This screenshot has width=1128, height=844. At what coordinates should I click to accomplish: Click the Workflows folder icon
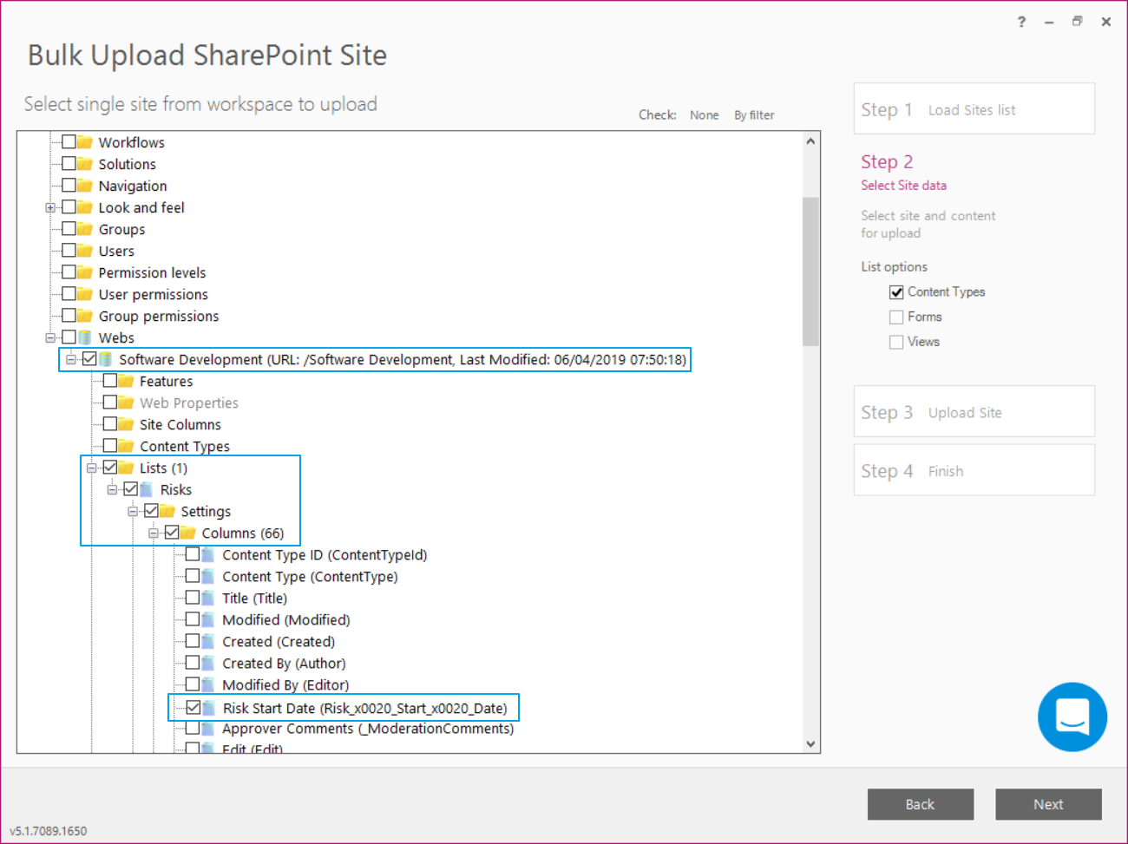pyautogui.click(x=85, y=142)
